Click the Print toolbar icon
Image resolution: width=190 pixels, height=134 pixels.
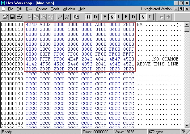19,17
